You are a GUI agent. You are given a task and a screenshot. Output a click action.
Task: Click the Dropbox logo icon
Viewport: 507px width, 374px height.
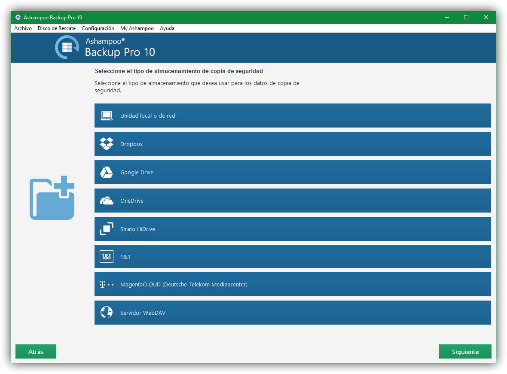click(107, 144)
